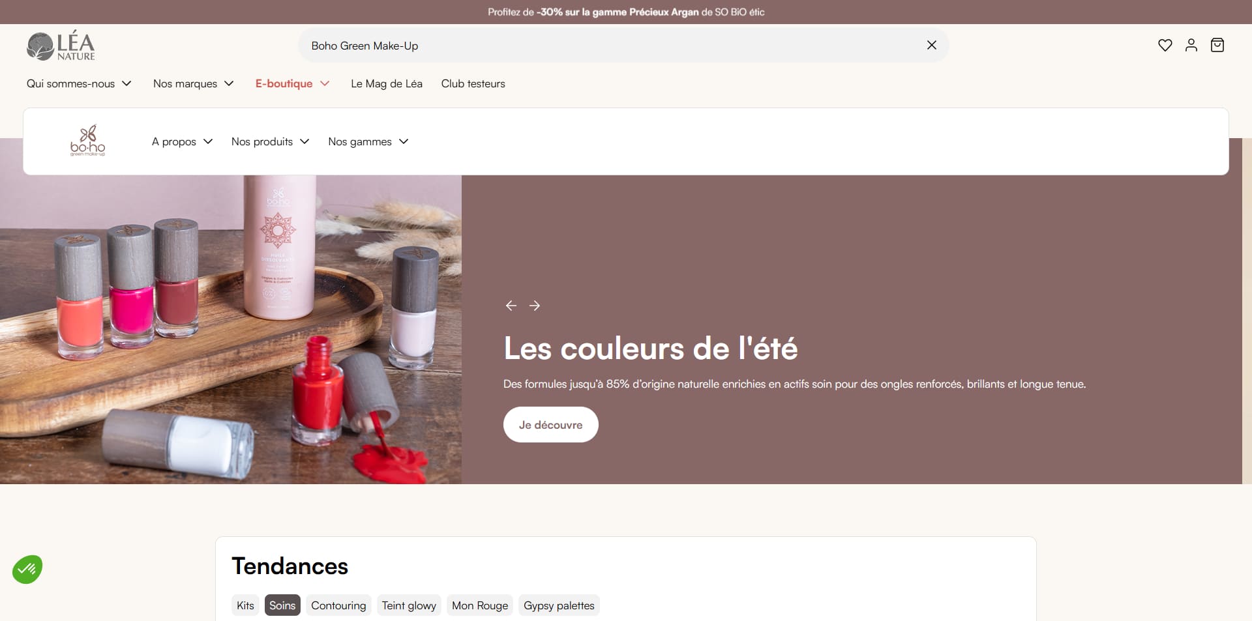Go to previous slide with left arrow

click(x=511, y=306)
